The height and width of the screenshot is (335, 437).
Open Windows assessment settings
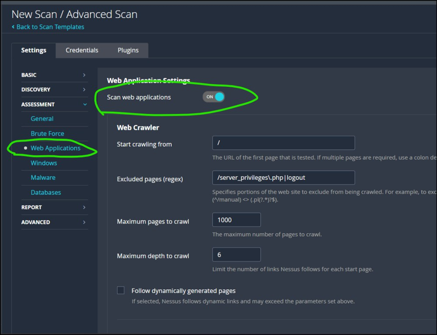44,163
